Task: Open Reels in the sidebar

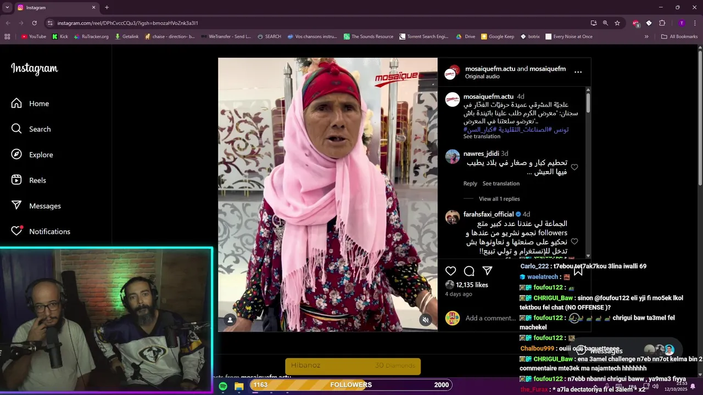Action: click(29, 180)
